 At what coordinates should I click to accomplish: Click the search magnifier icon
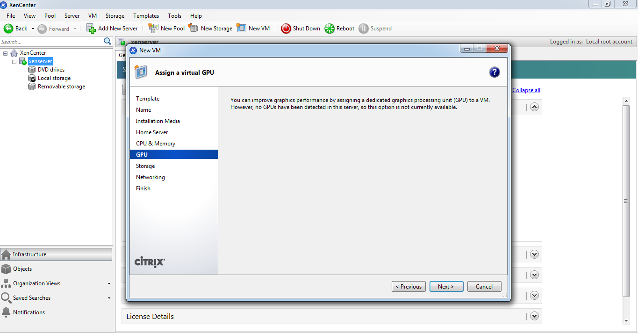click(x=108, y=42)
